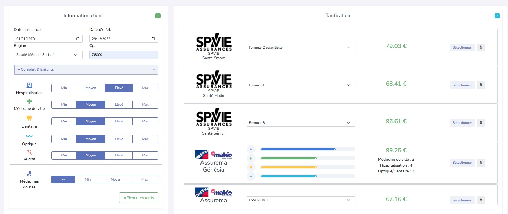Choose Min for Médecines douces

click(88, 179)
